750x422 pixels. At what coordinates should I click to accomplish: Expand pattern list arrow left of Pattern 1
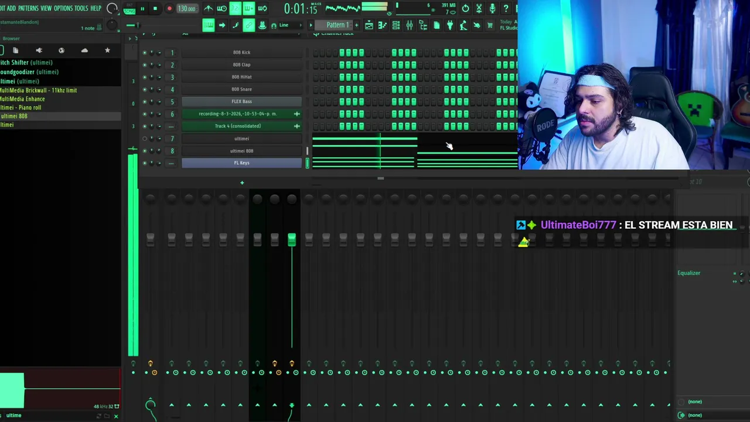(x=311, y=25)
